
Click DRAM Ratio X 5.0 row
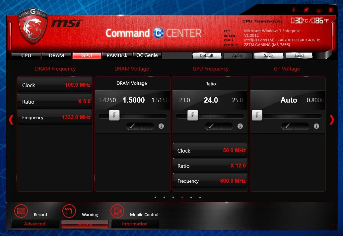(55, 102)
